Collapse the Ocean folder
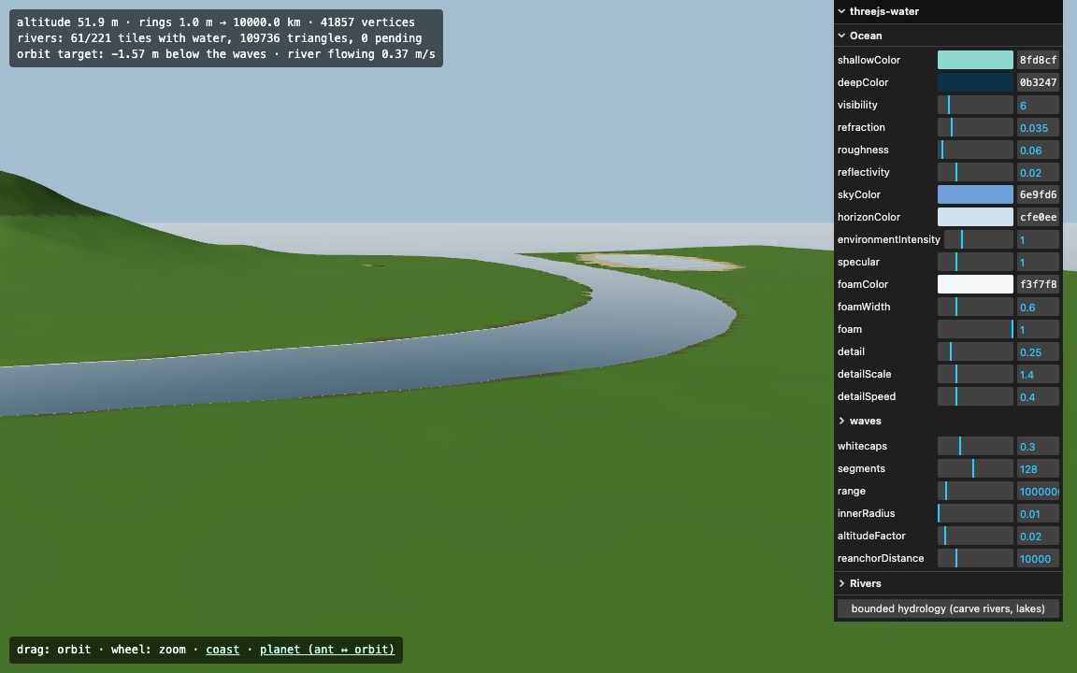Image resolution: width=1077 pixels, height=673 pixels. tap(948, 36)
